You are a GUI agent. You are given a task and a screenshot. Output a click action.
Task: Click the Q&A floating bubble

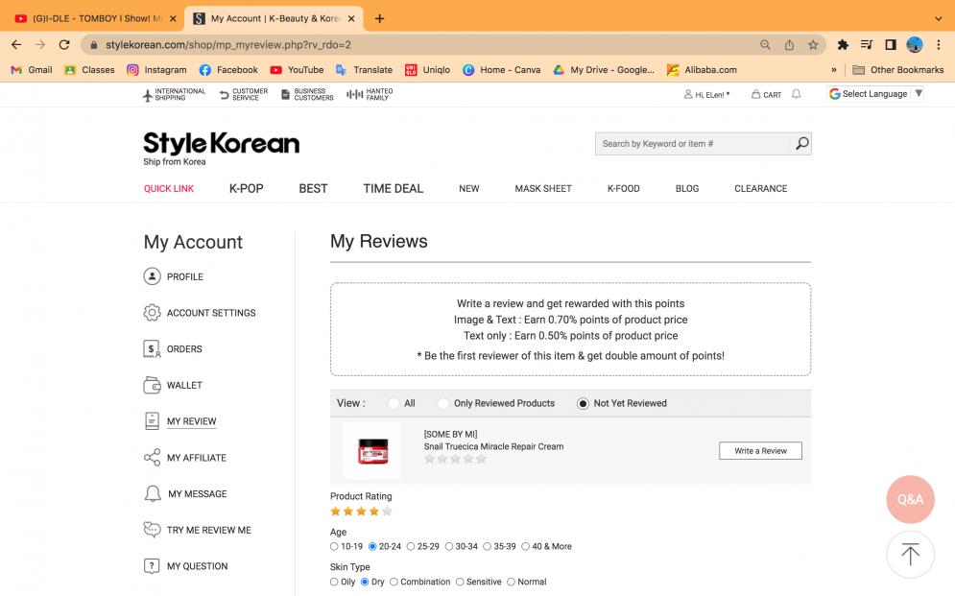pyautogui.click(x=910, y=499)
